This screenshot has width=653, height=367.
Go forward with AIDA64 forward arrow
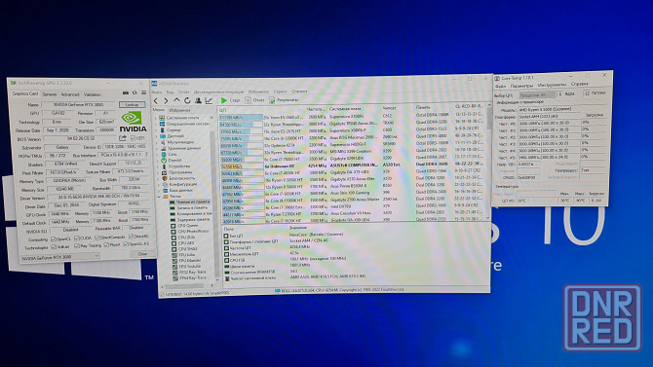(166, 100)
